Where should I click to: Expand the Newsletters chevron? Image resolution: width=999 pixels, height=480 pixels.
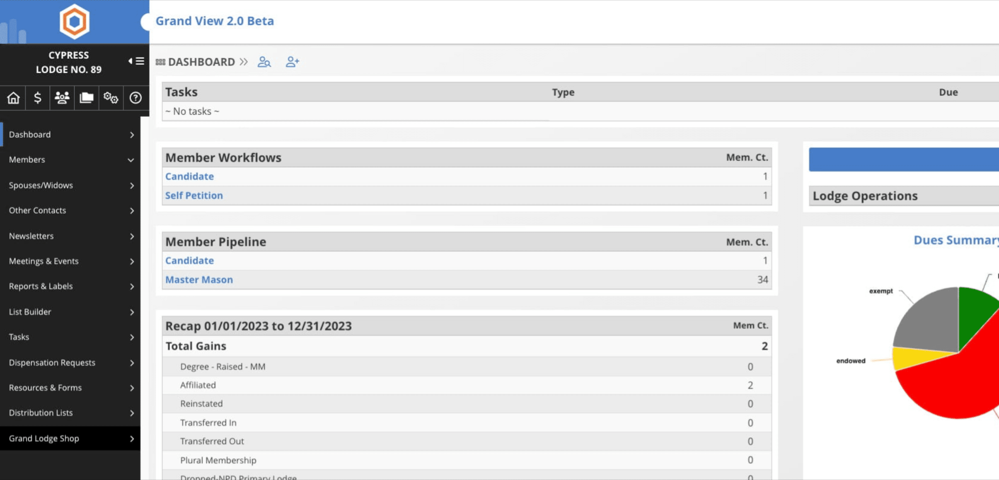(132, 236)
